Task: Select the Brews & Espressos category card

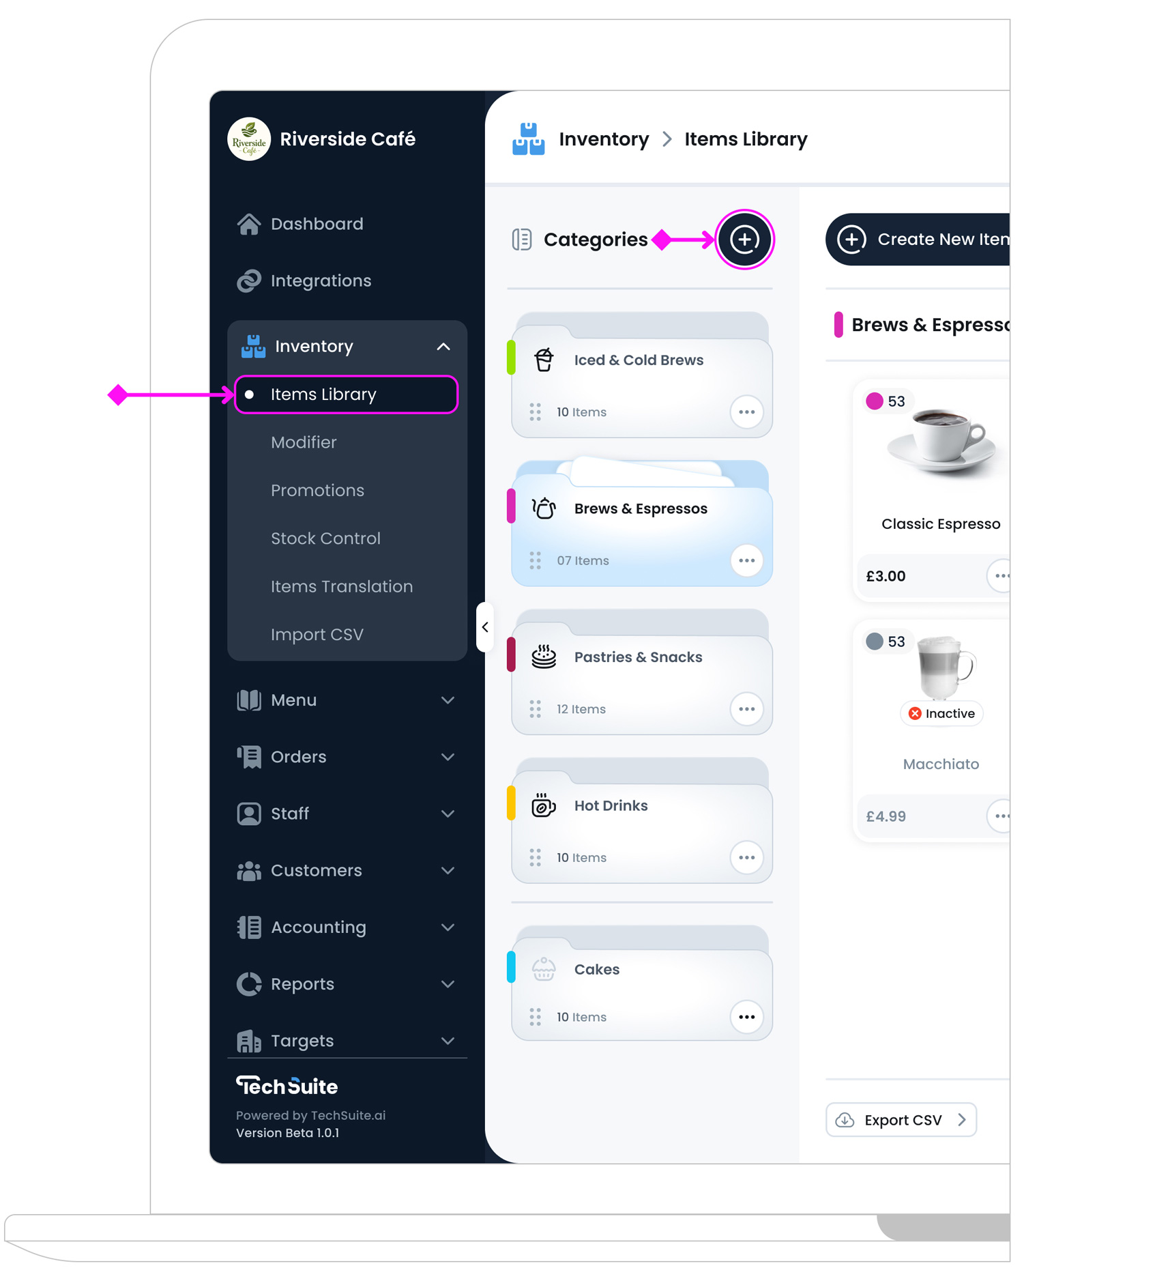Action: 641,523
